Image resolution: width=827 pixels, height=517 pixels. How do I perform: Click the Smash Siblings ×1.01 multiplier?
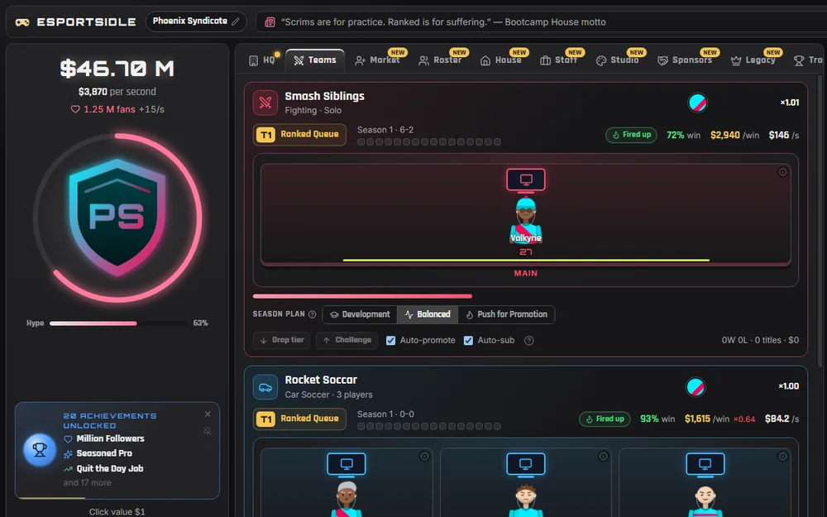click(790, 103)
